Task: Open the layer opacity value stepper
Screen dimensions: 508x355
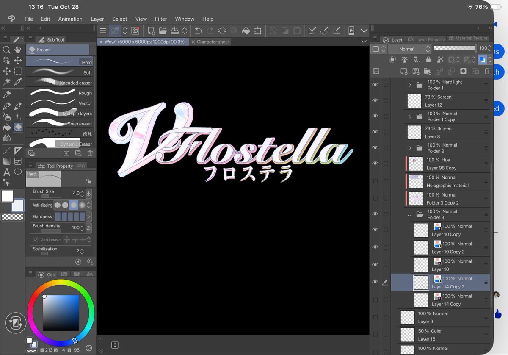Action: click(x=490, y=48)
